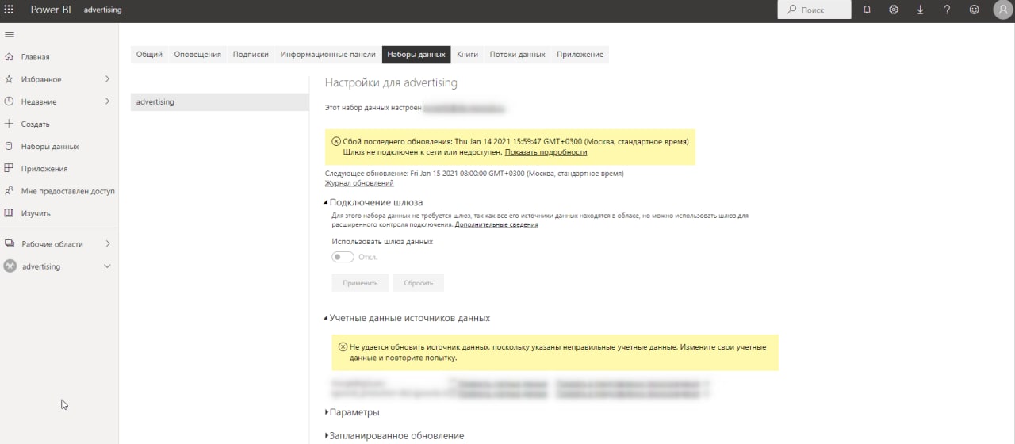Collapse the navigation pane hamburger icon

10,34
